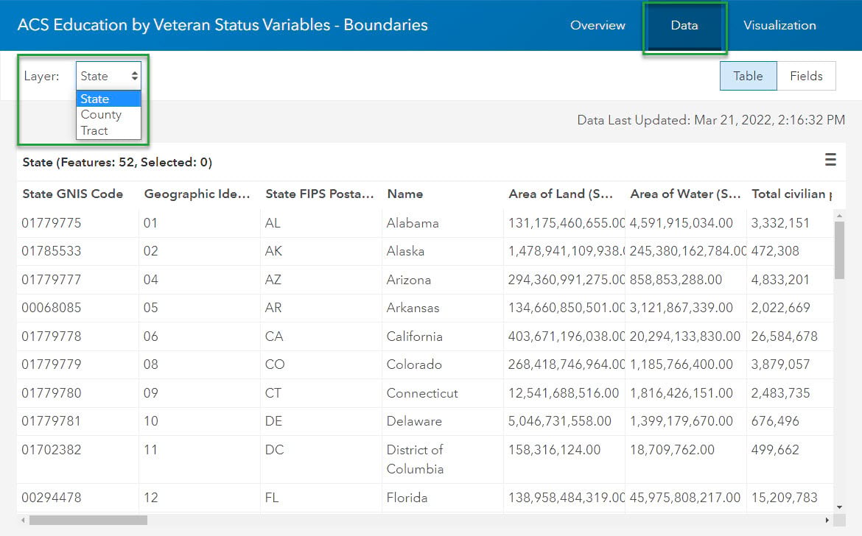Switch to the Overview tab
Screen dimensions: 862x536
click(x=598, y=25)
